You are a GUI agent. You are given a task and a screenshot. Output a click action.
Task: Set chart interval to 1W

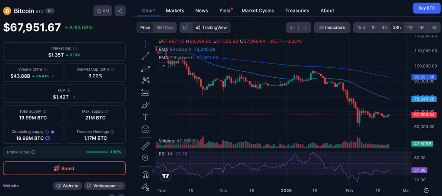[410, 28]
